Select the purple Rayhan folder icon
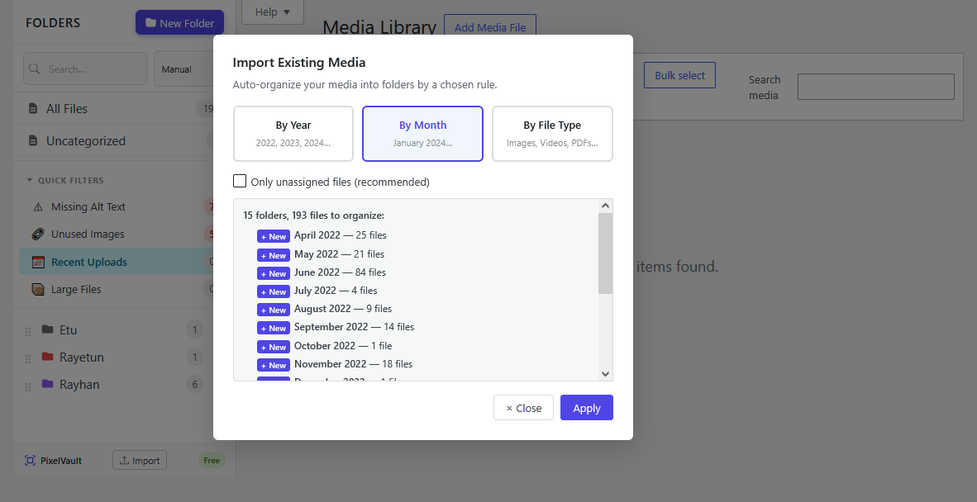Viewport: 977px width, 502px height. pyautogui.click(x=47, y=384)
